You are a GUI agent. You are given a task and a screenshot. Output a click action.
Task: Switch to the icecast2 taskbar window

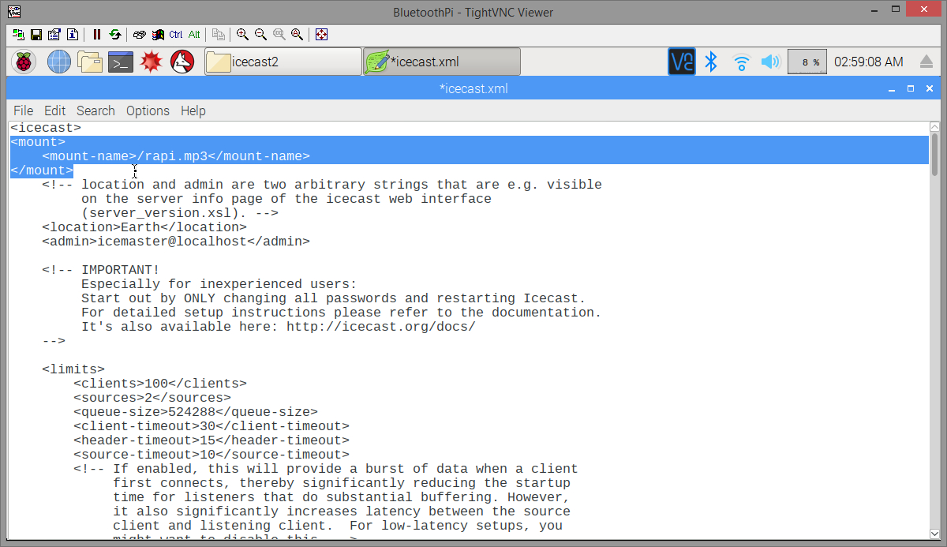pos(283,62)
